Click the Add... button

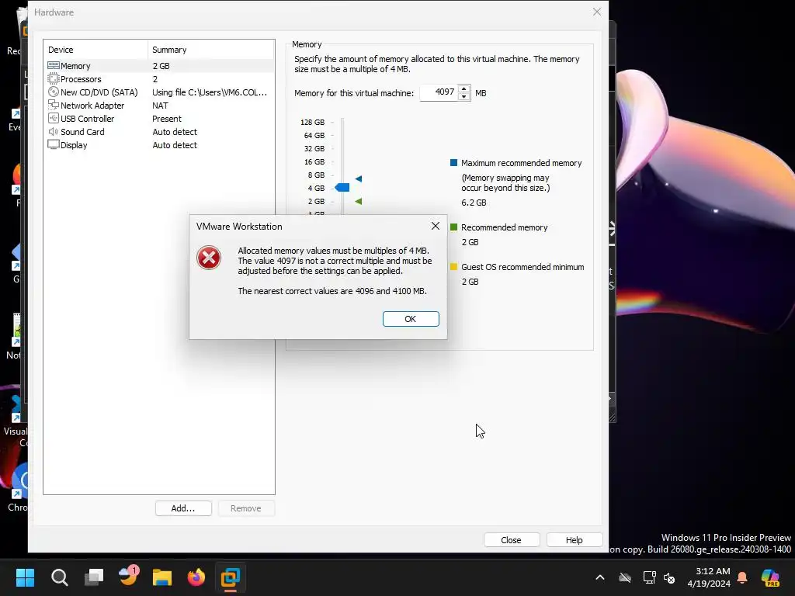tap(183, 508)
